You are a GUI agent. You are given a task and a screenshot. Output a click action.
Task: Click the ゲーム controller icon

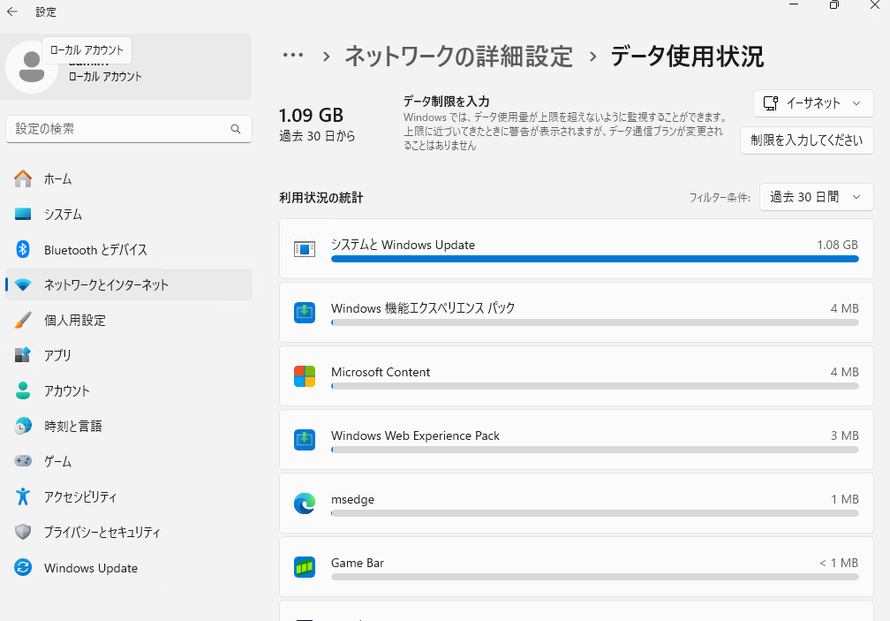click(x=23, y=461)
